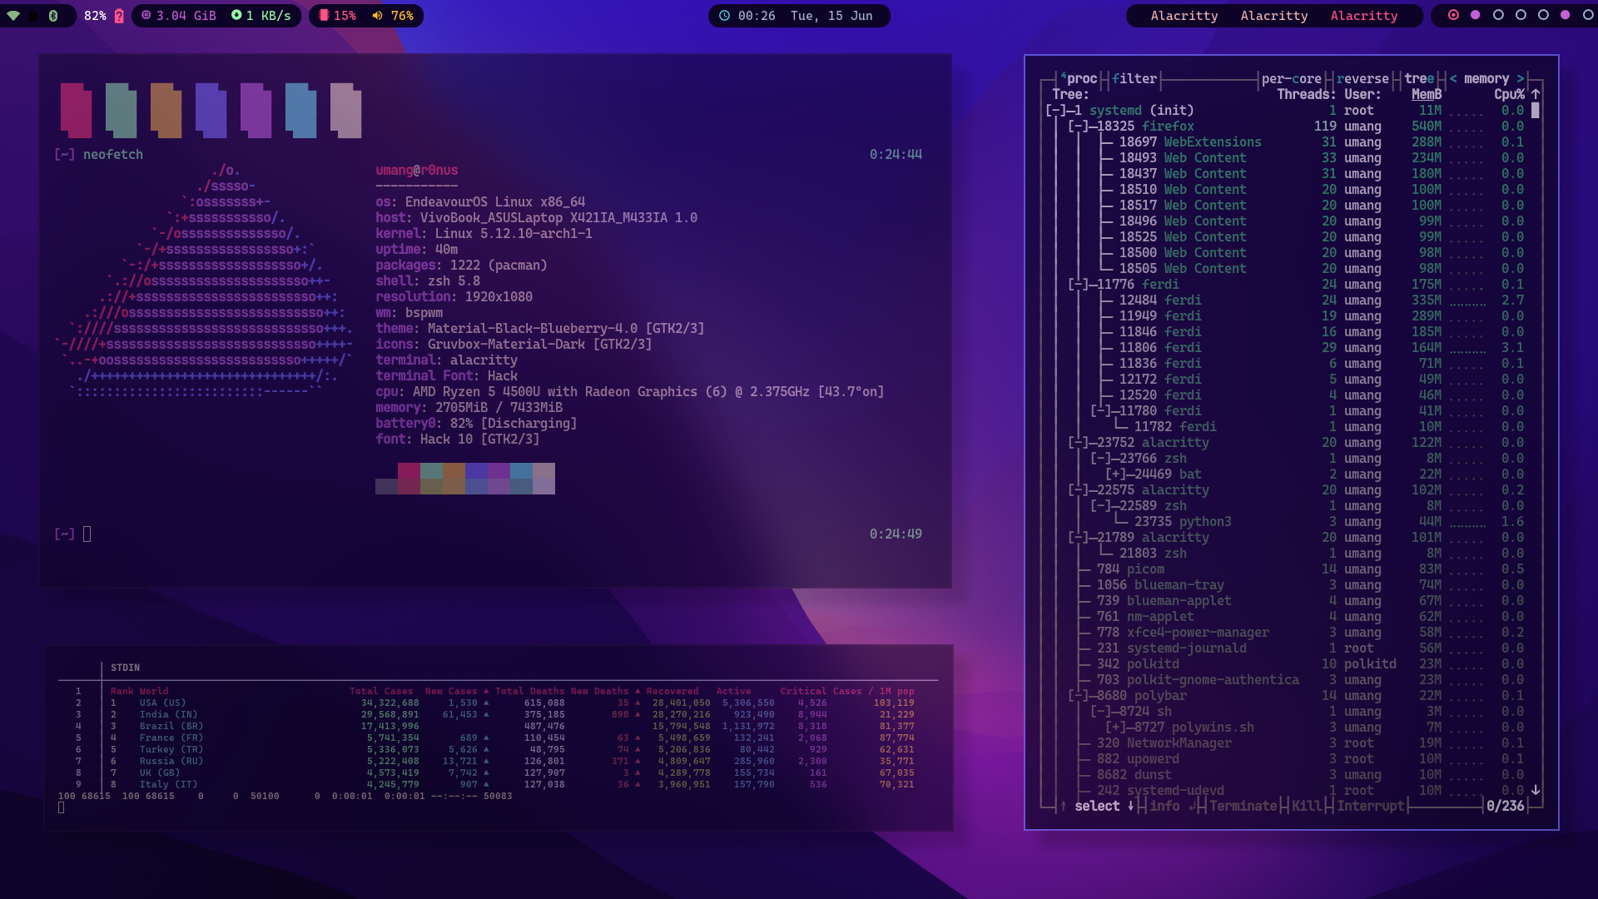The width and height of the screenshot is (1598, 899).
Task: Switch to the first Alacritty window tab
Action: pyautogui.click(x=1184, y=16)
